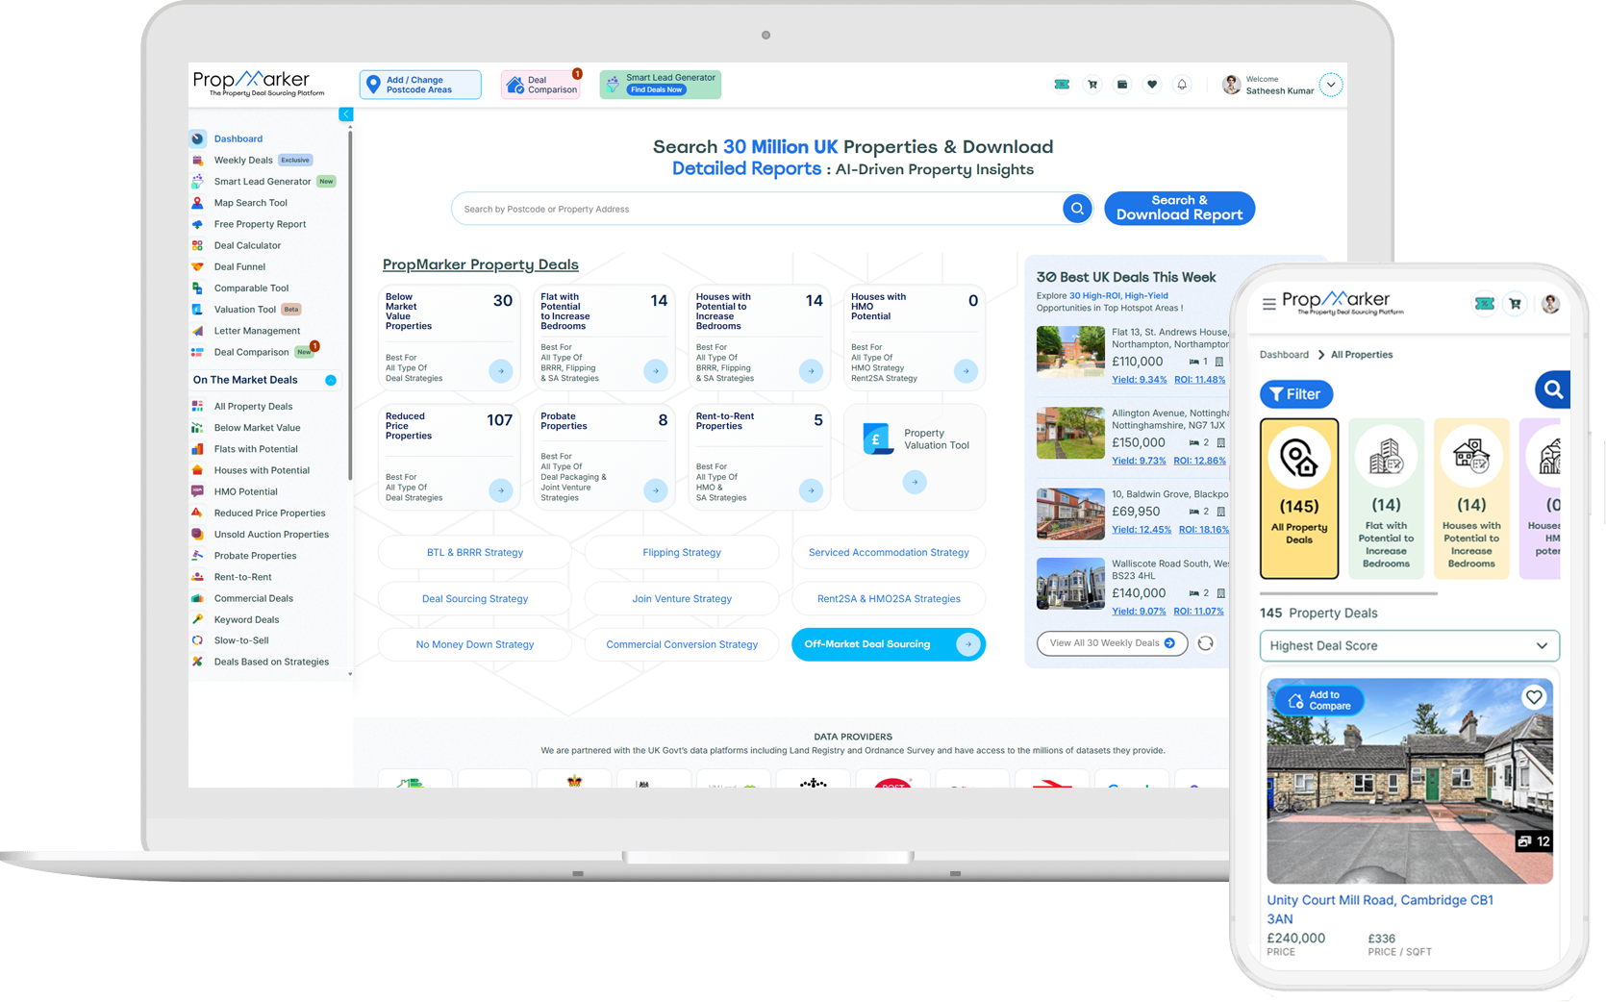Expand the user account dropdown chevron
The image size is (1606, 1002).
pos(1331,85)
